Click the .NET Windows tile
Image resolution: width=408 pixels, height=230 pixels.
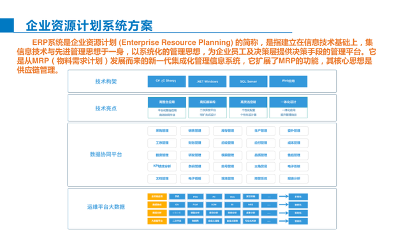click(x=207, y=81)
